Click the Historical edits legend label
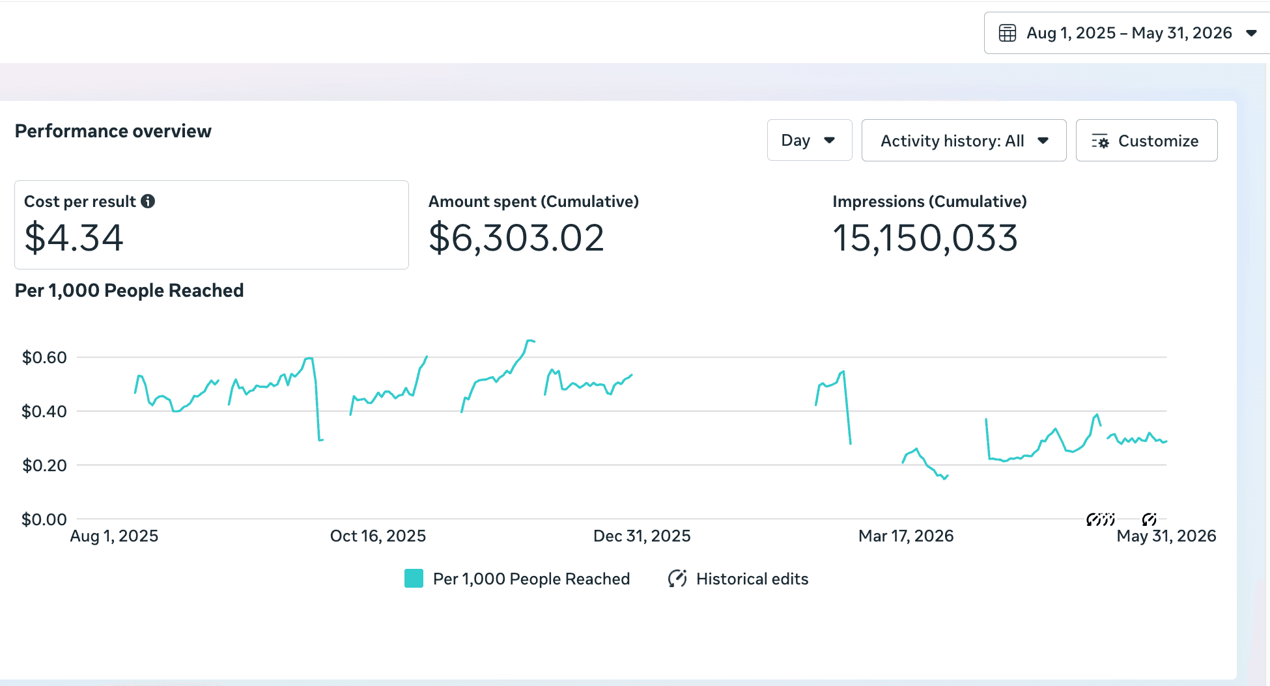1270x686 pixels. pyautogui.click(x=752, y=579)
